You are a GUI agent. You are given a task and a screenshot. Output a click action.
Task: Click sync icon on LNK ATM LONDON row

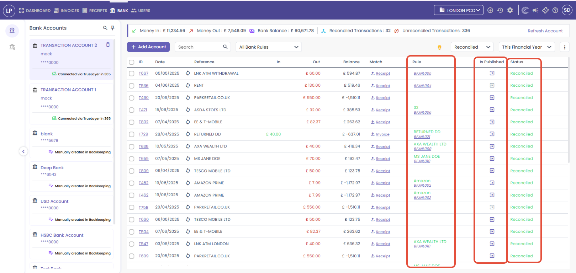pyautogui.click(x=188, y=243)
